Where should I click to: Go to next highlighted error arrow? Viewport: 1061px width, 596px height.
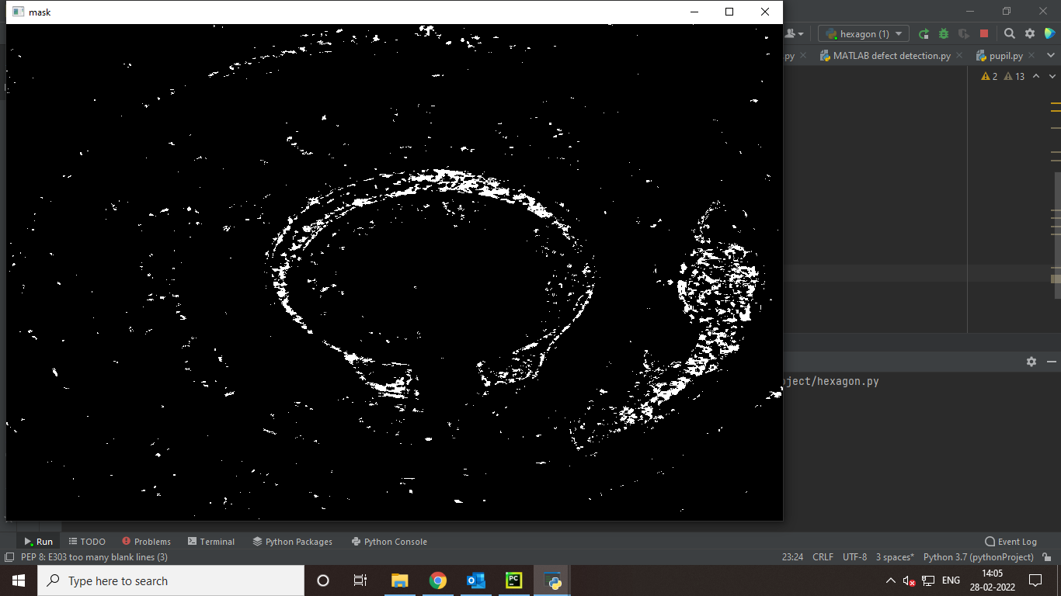(x=1052, y=76)
